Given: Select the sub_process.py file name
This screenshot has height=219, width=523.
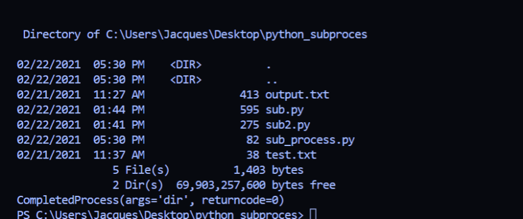Looking at the screenshot, I should tap(310, 140).
